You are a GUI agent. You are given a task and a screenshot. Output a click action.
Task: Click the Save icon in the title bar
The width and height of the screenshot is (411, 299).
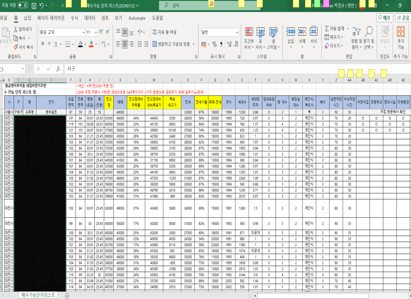pos(34,6)
